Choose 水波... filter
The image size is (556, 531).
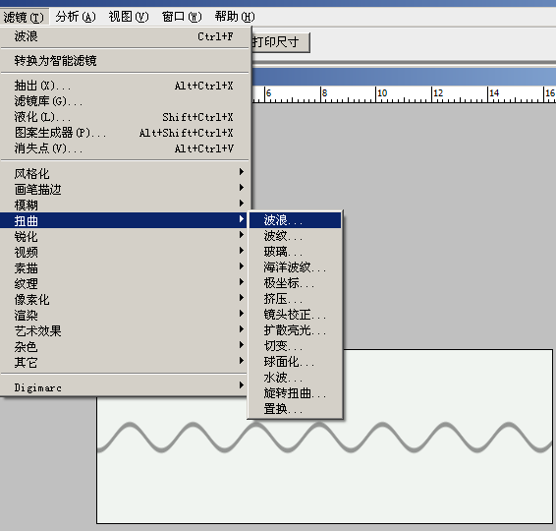click(x=295, y=378)
